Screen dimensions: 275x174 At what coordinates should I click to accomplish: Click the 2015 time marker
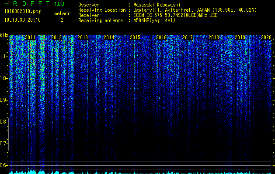[135, 37]
